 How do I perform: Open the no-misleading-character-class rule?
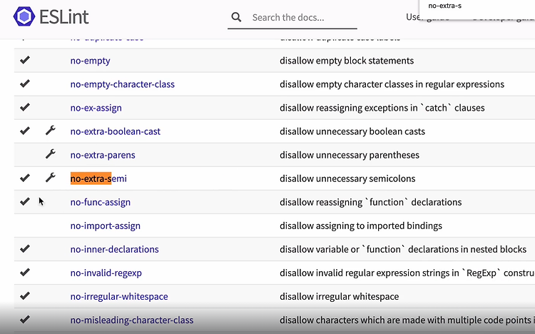tap(132, 320)
